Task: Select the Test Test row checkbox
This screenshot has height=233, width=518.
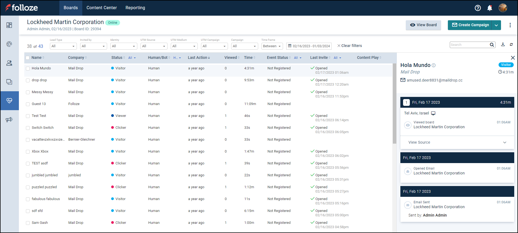Action: pos(28,116)
